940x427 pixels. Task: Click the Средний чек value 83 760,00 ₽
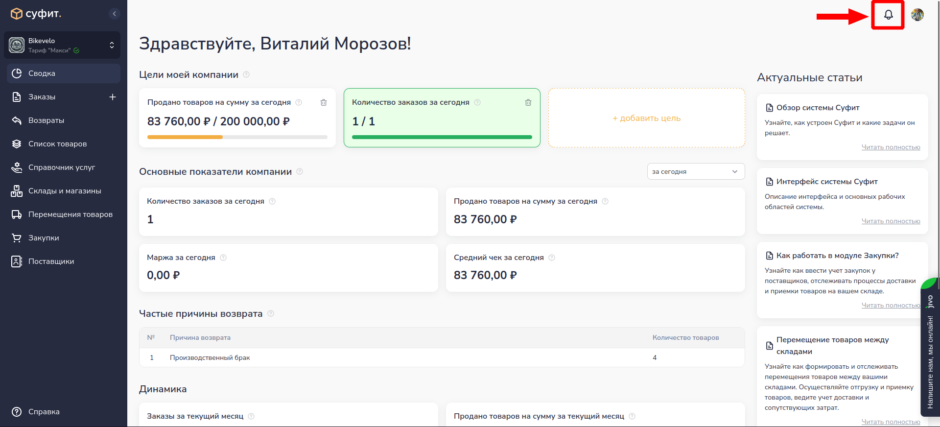[485, 275]
